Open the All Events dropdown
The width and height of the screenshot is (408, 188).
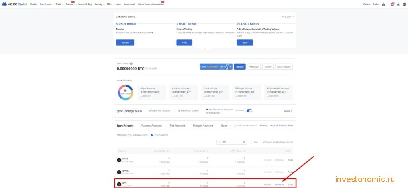click(288, 17)
